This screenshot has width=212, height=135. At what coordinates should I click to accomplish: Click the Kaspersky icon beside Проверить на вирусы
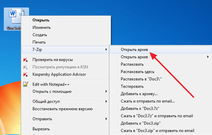[25, 60]
